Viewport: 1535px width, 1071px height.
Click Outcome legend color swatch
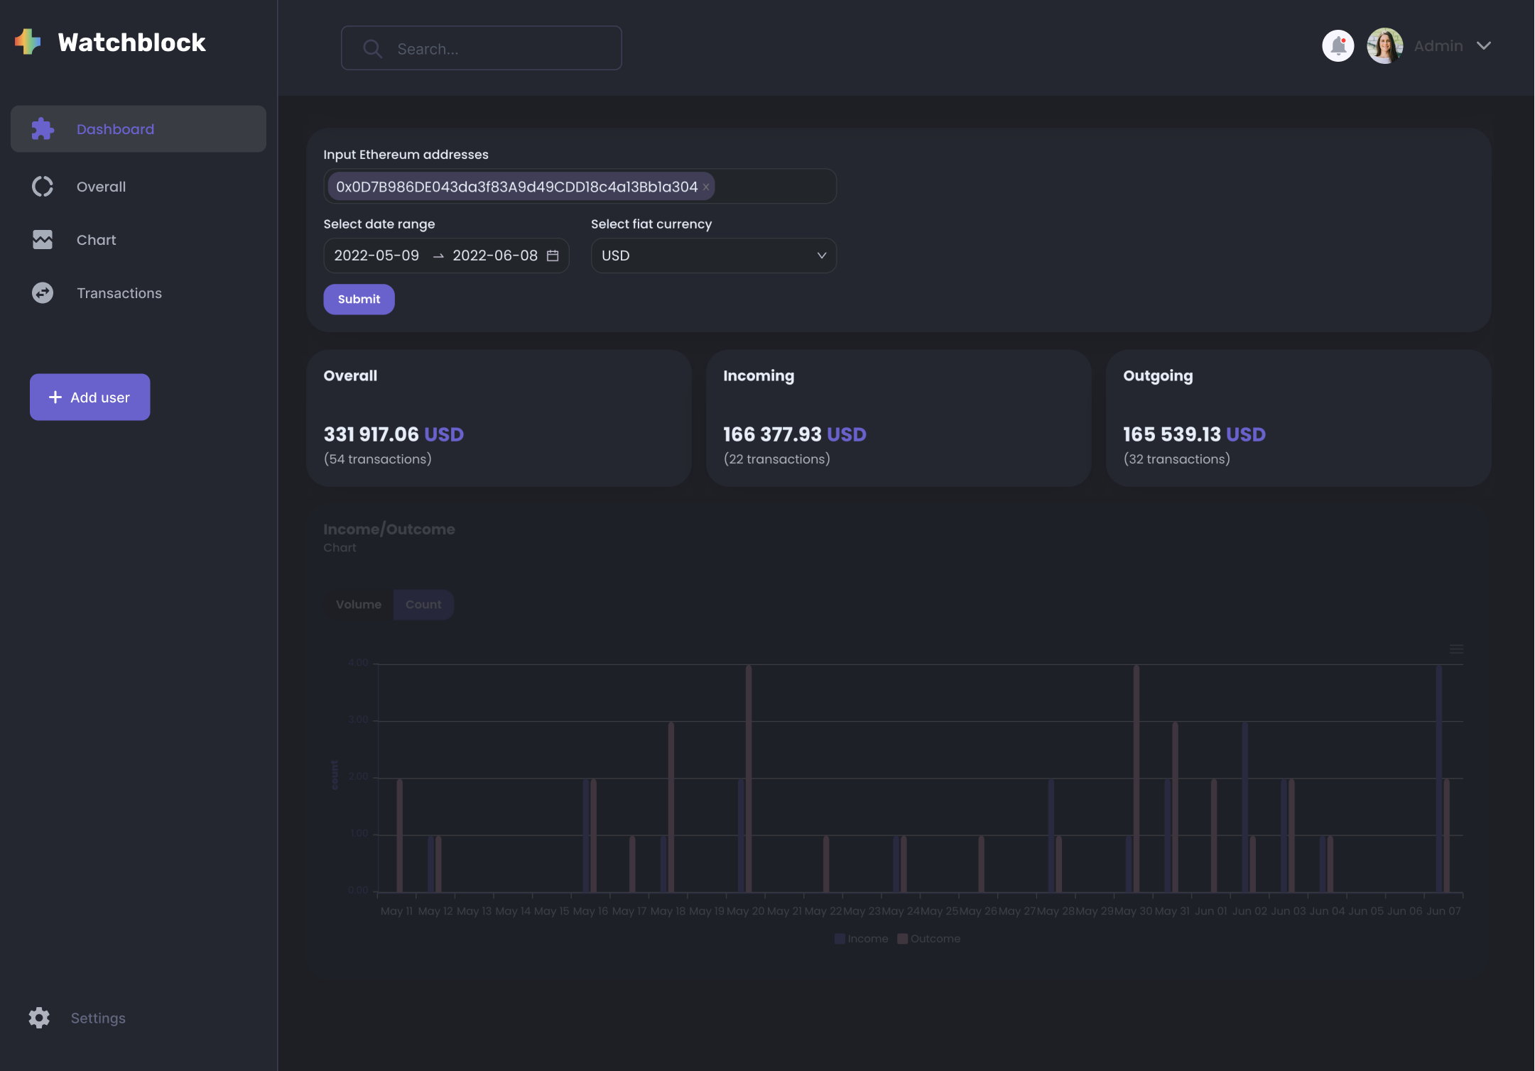tap(902, 938)
